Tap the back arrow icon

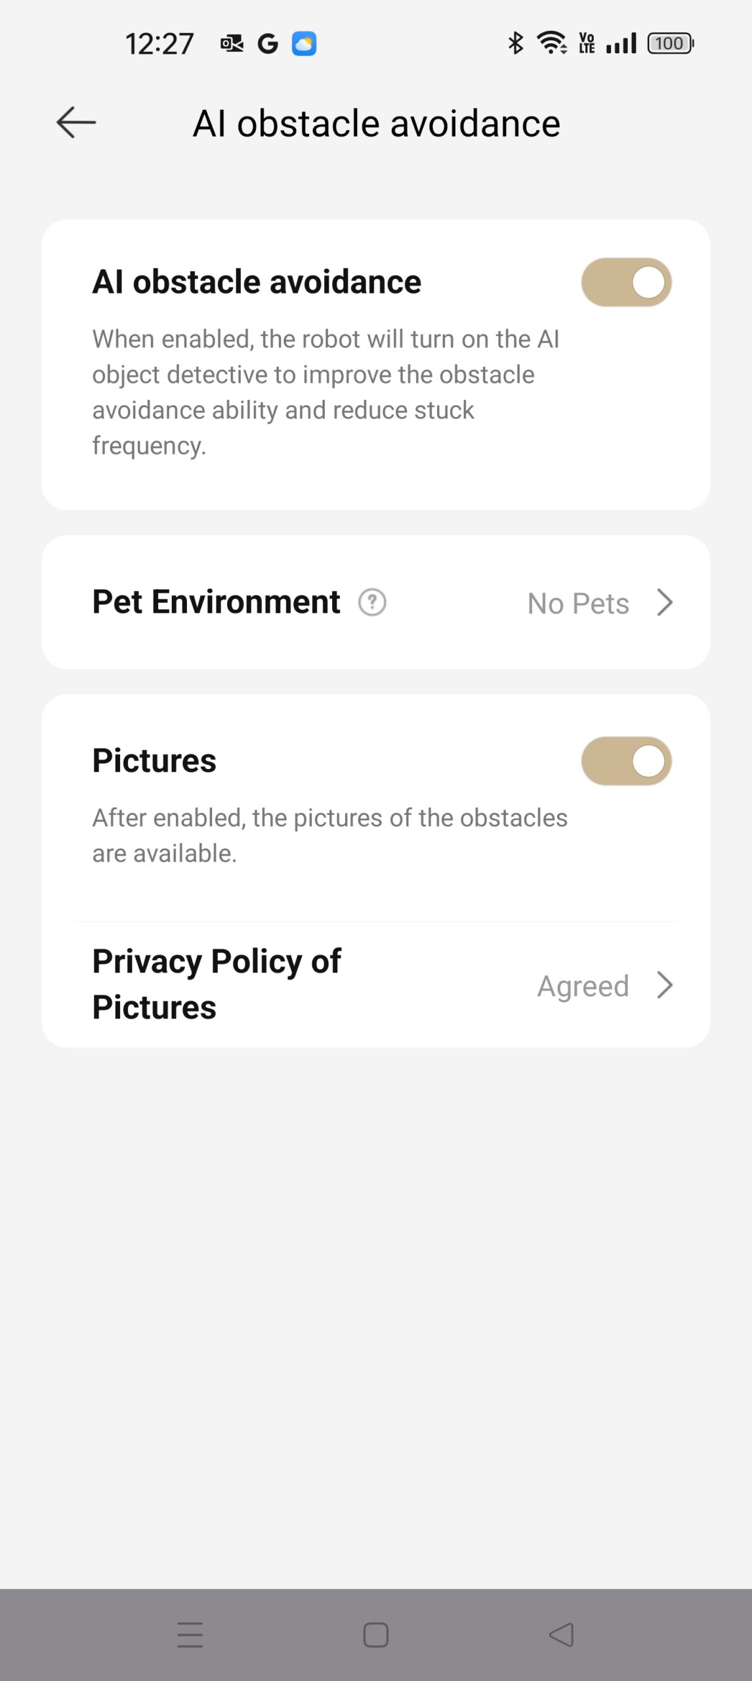[76, 123]
